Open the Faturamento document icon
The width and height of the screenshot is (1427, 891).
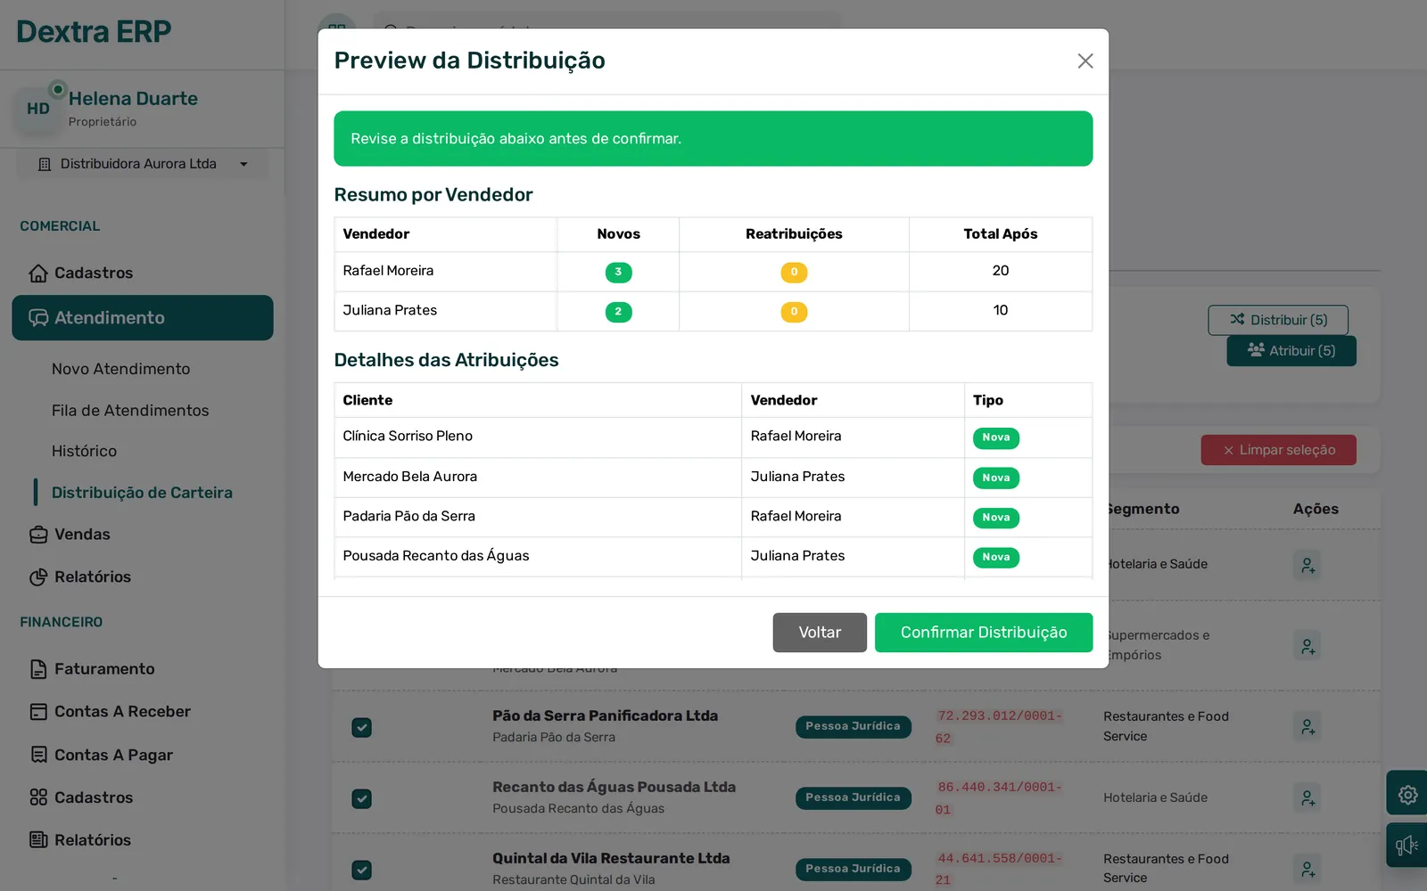coord(38,669)
